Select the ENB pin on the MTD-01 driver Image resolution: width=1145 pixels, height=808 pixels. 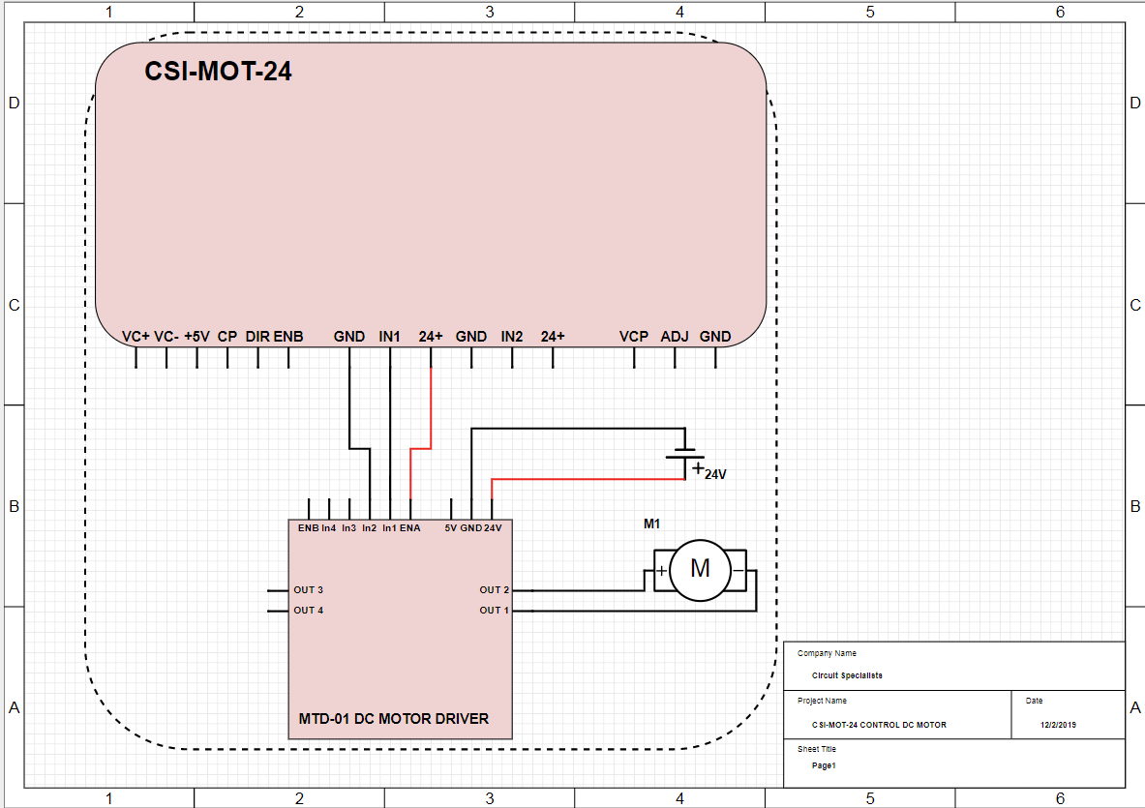[308, 527]
